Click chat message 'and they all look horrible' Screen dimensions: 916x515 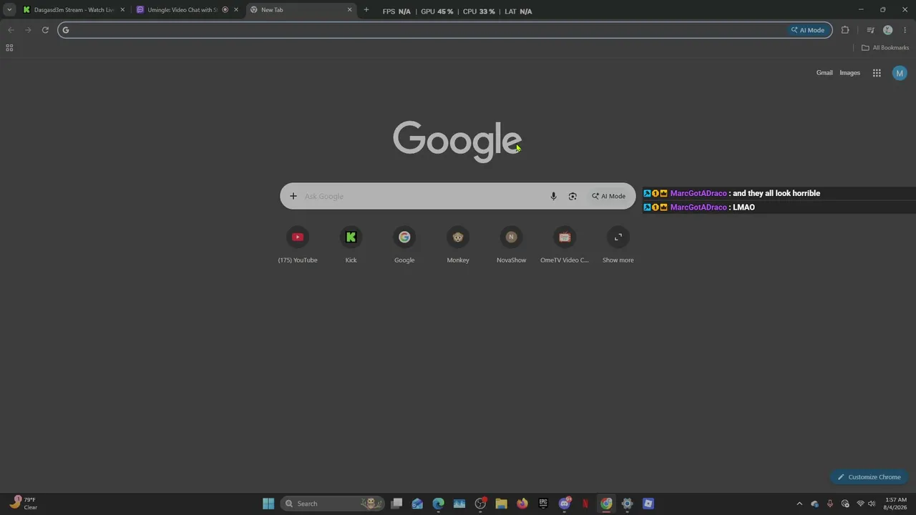coord(776,193)
